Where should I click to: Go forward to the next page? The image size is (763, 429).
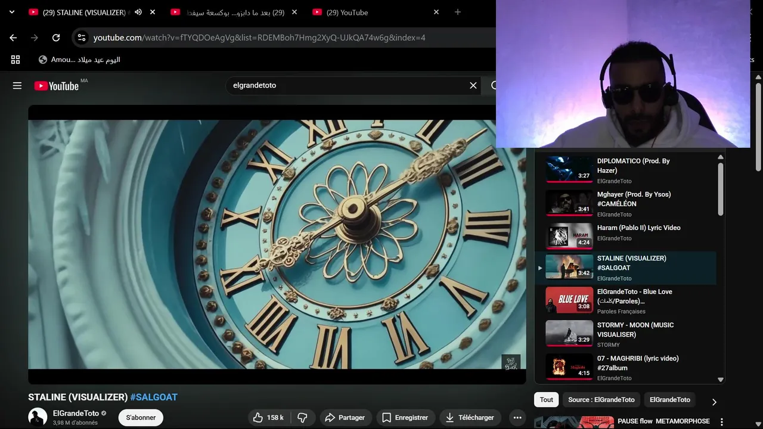(x=35, y=38)
